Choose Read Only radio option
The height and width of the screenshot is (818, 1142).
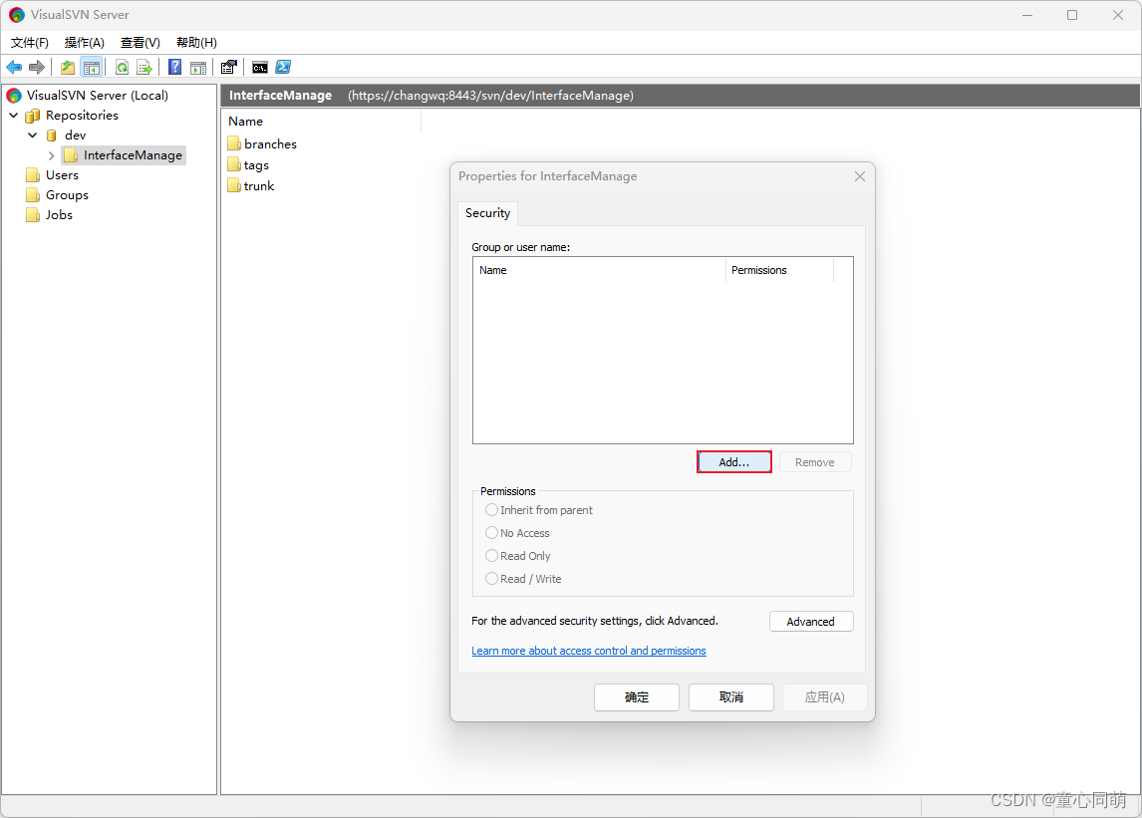click(518, 556)
